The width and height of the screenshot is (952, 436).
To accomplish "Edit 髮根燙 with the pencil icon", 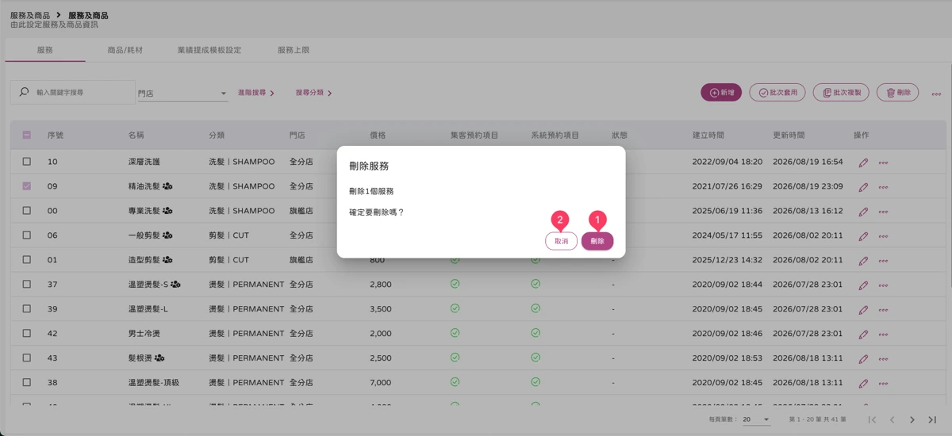I will point(863,358).
